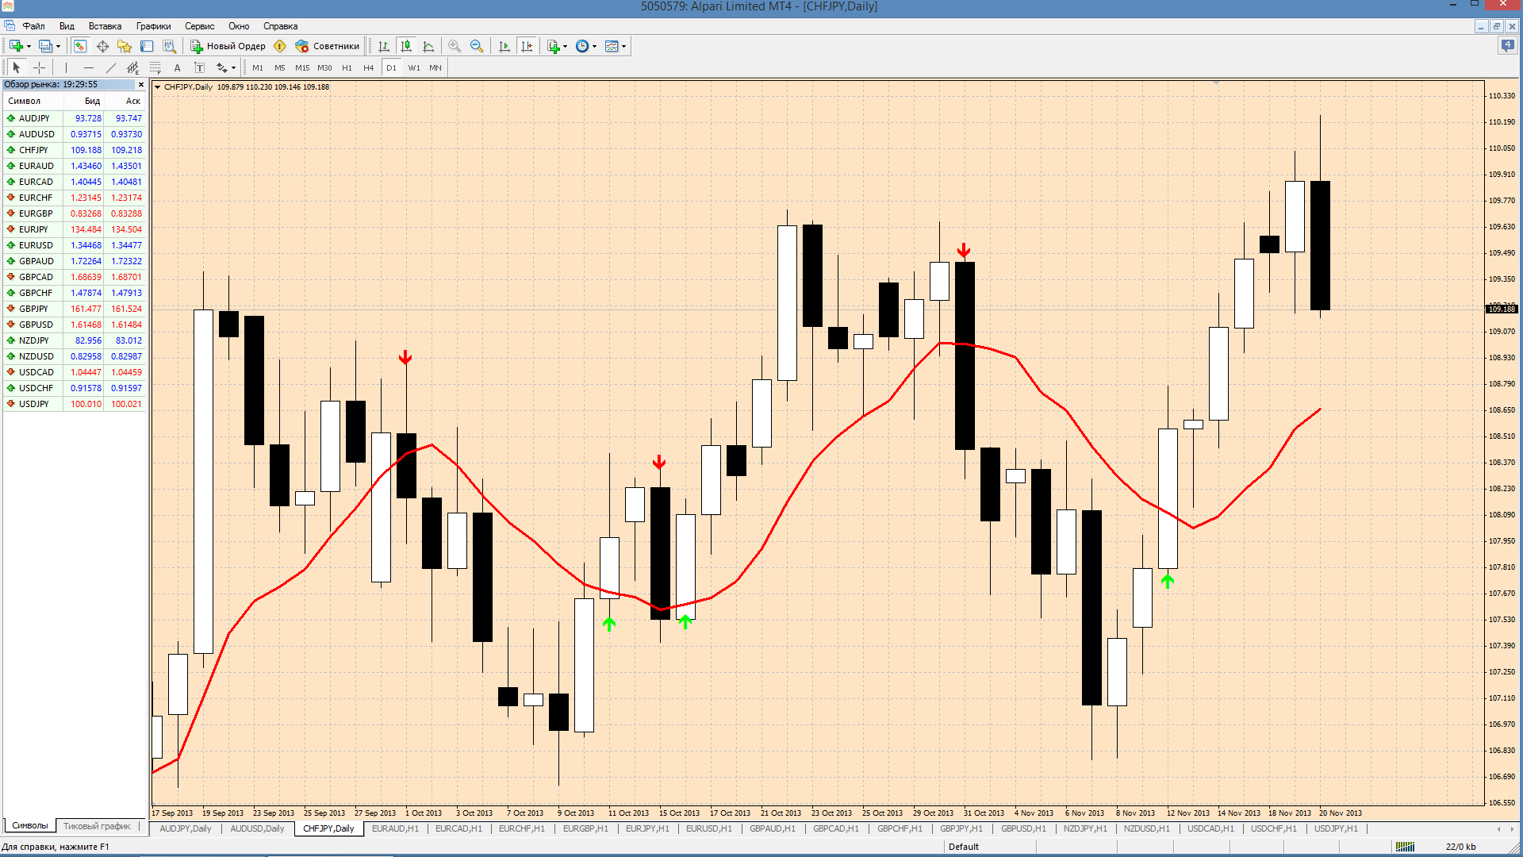Switch timeframe to MN
Viewport: 1523px width, 857px height.
[x=435, y=67]
